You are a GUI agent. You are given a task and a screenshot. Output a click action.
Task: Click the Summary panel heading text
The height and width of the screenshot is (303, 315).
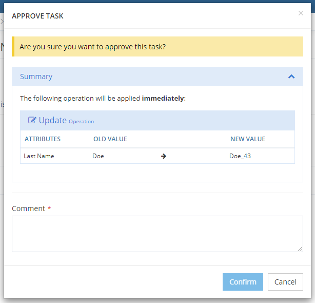click(x=36, y=77)
